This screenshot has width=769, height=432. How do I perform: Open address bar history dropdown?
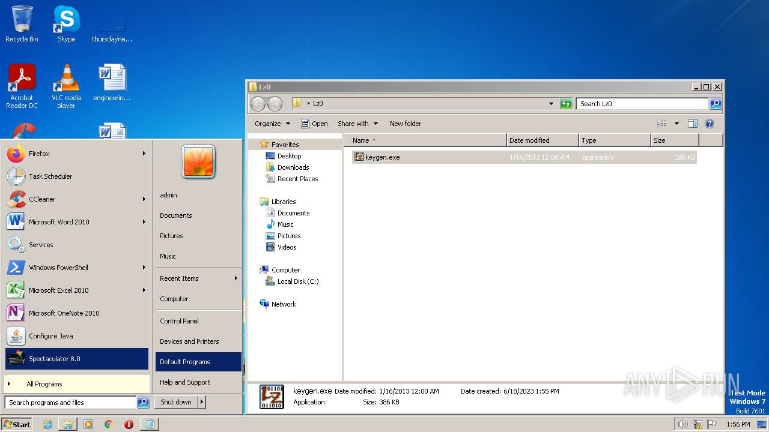tap(551, 104)
